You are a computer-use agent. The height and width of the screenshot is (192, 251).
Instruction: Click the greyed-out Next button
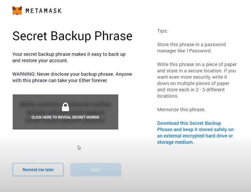[96, 169]
